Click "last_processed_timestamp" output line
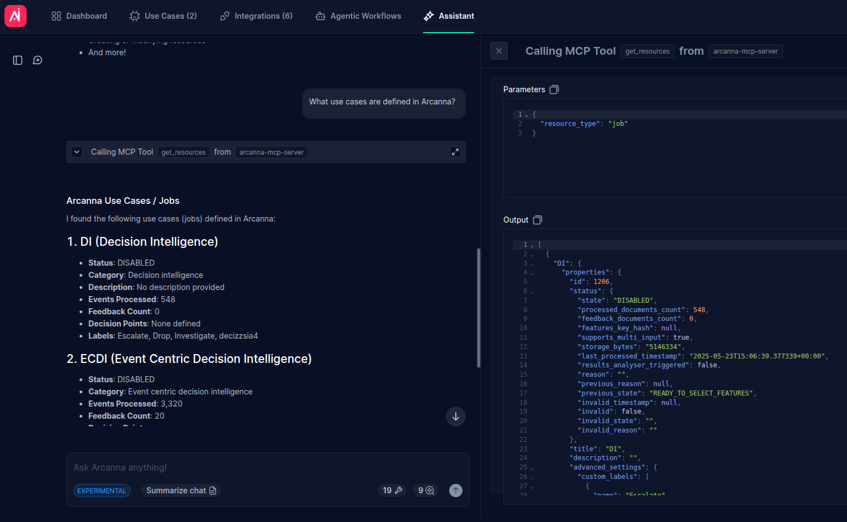This screenshot has height=522, width=847. (703, 356)
